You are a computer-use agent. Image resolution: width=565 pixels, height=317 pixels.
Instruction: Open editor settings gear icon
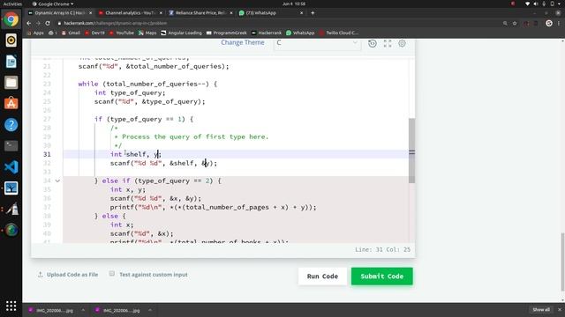coord(402,43)
